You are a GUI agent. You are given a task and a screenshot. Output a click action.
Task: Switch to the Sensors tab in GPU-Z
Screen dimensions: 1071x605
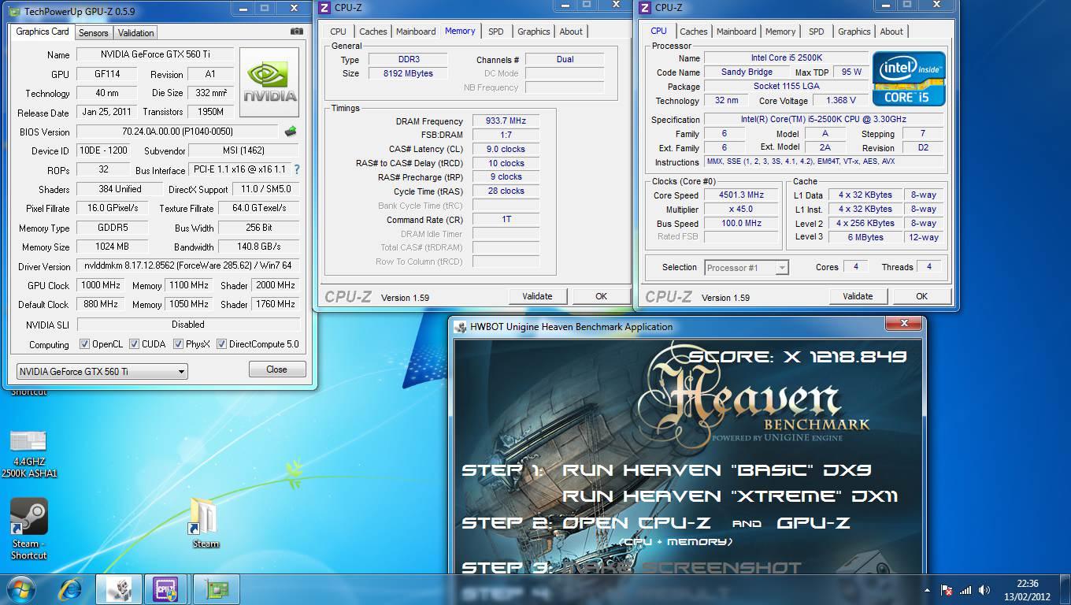pyautogui.click(x=94, y=33)
